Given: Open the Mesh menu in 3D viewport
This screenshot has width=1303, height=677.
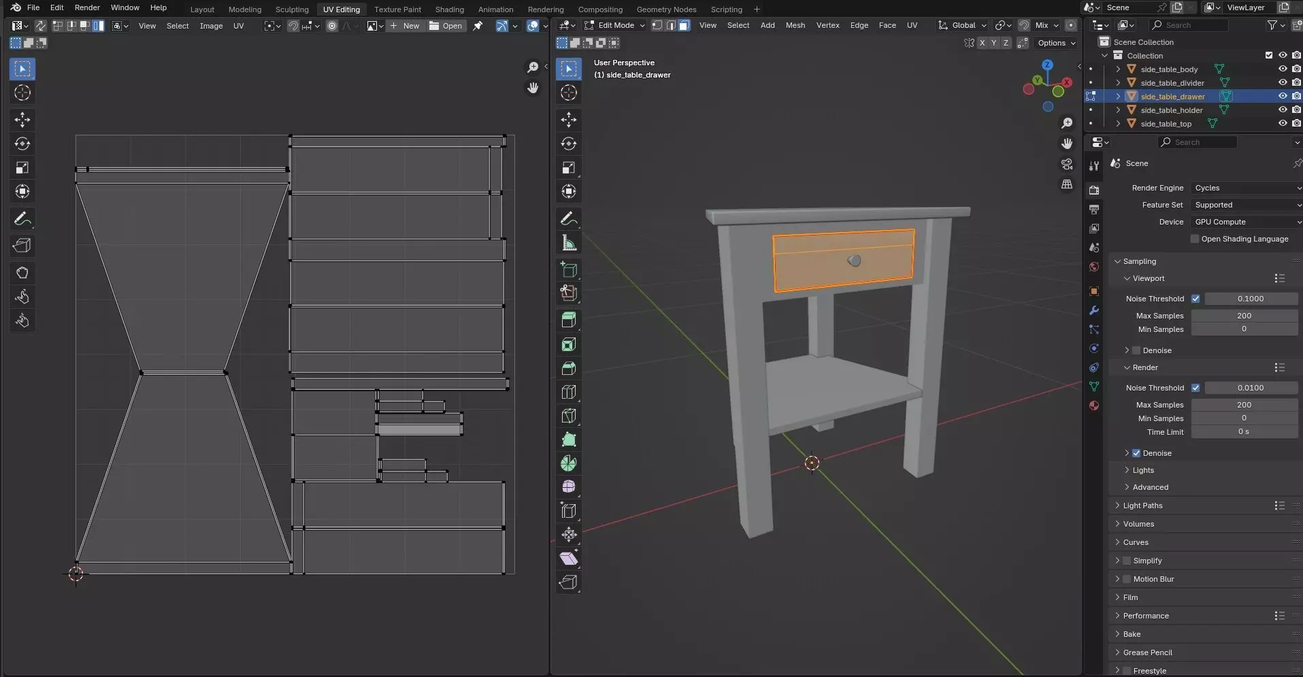Looking at the screenshot, I should [x=795, y=25].
